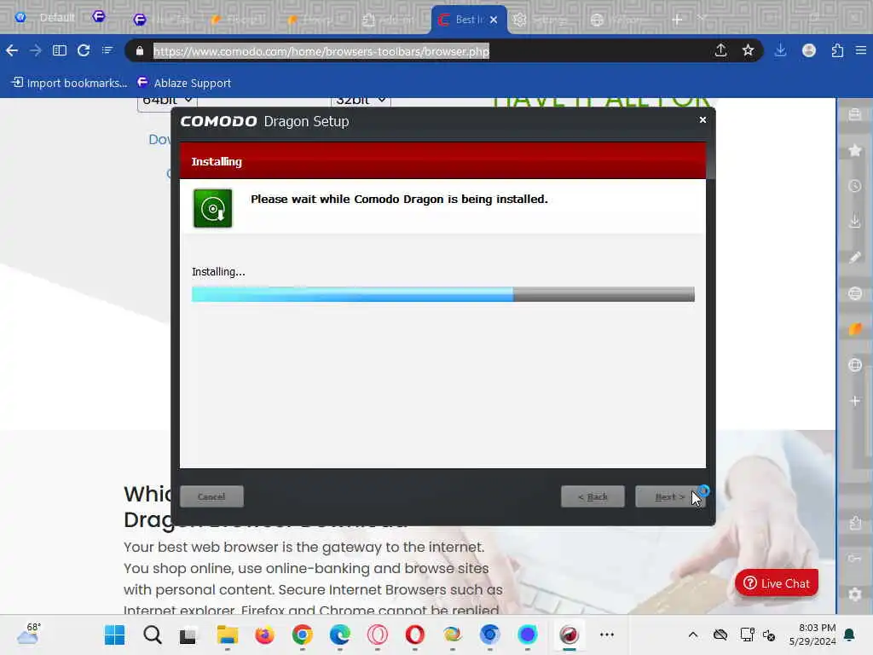873x655 pixels.
Task: Open the notifications bell
Action: tap(850, 635)
